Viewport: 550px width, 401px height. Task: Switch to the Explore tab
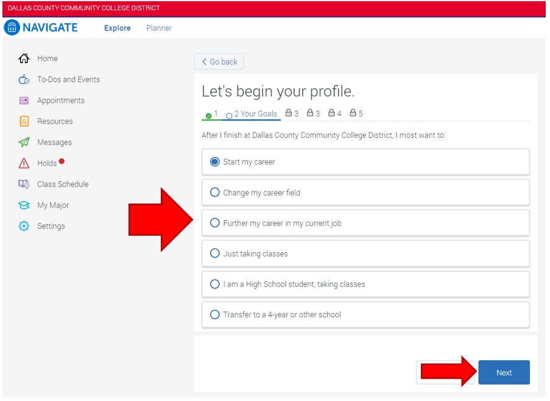[117, 28]
